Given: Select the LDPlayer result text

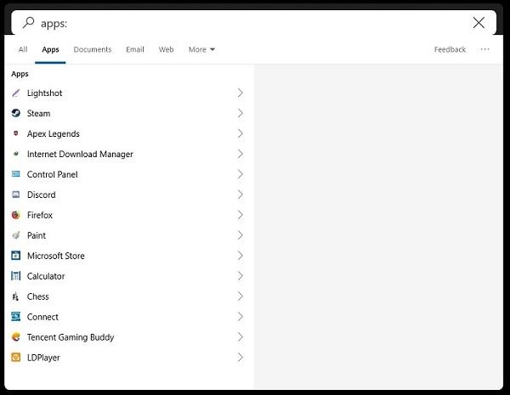Looking at the screenshot, I should click(x=43, y=358).
